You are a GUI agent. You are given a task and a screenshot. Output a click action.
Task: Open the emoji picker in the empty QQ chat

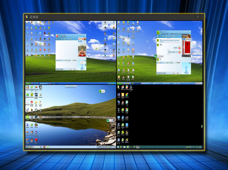(x=58, y=60)
